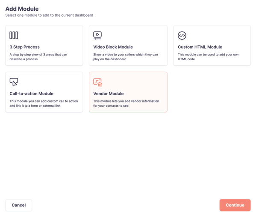Click the 'add your own HTML code' description
Screen dimensions: 256x217
pos(209,57)
